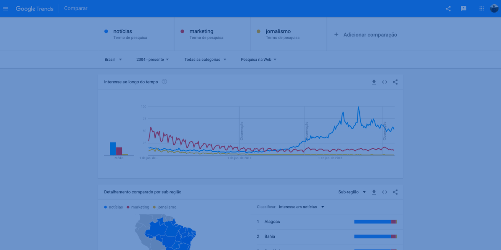Share the Interesse ao longo do tempo chart

tap(395, 82)
